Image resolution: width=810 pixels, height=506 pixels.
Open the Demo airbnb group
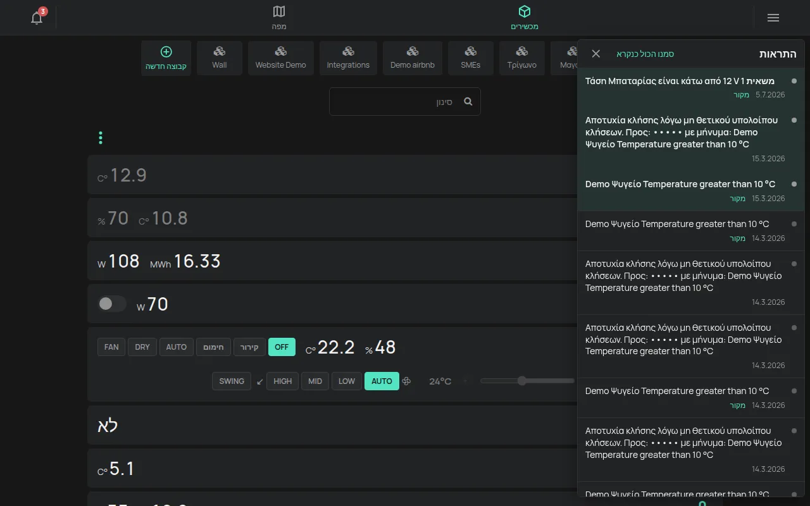413,58
